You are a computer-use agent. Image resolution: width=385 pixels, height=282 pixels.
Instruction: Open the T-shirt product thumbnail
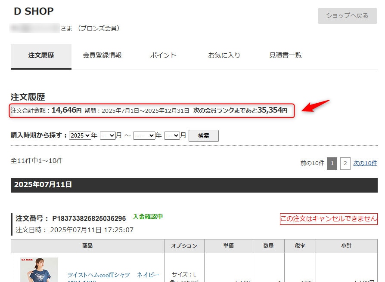tap(39, 270)
